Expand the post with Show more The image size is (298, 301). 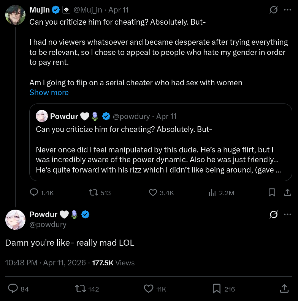click(49, 92)
